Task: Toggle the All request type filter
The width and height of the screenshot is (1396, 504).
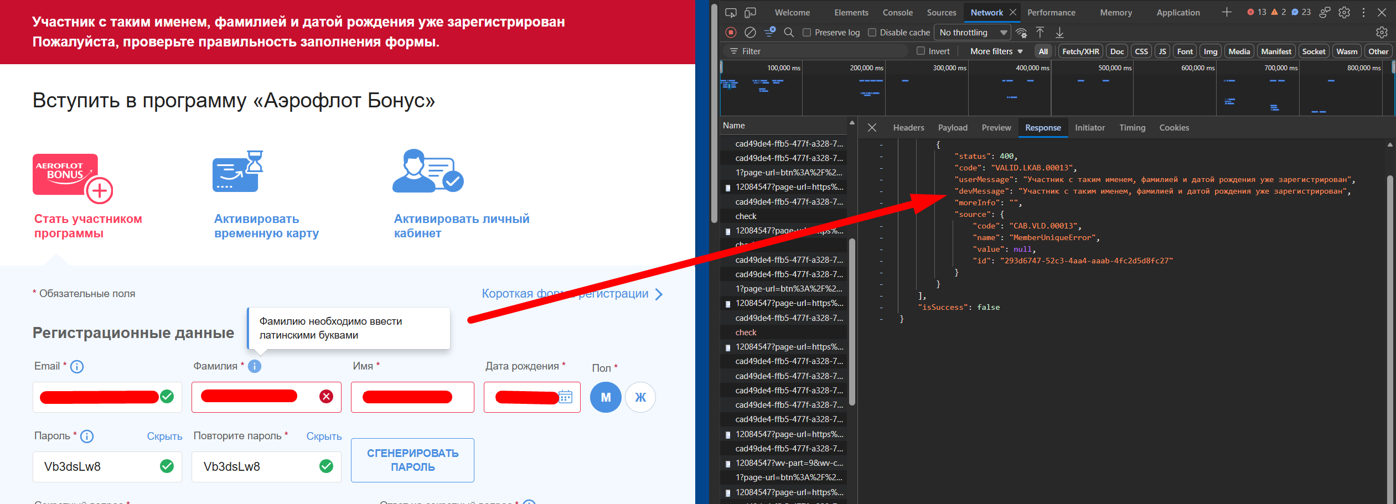Action: click(1043, 51)
